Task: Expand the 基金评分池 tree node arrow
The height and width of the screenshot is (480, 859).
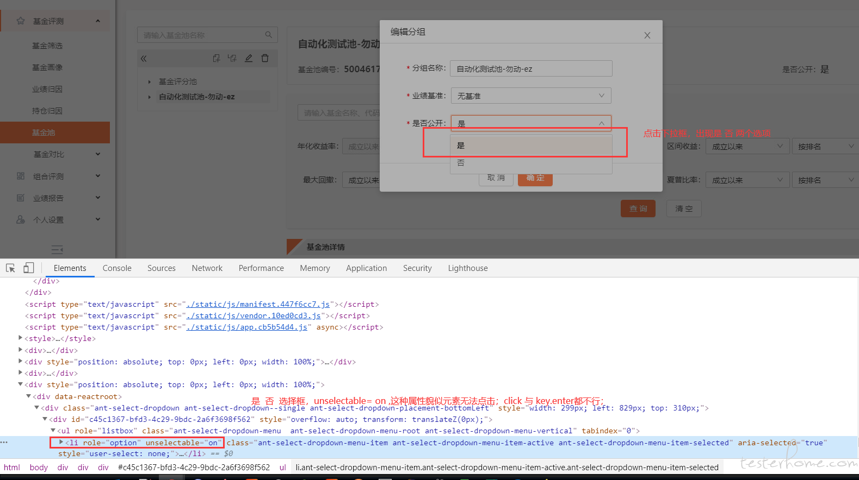Action: [150, 81]
